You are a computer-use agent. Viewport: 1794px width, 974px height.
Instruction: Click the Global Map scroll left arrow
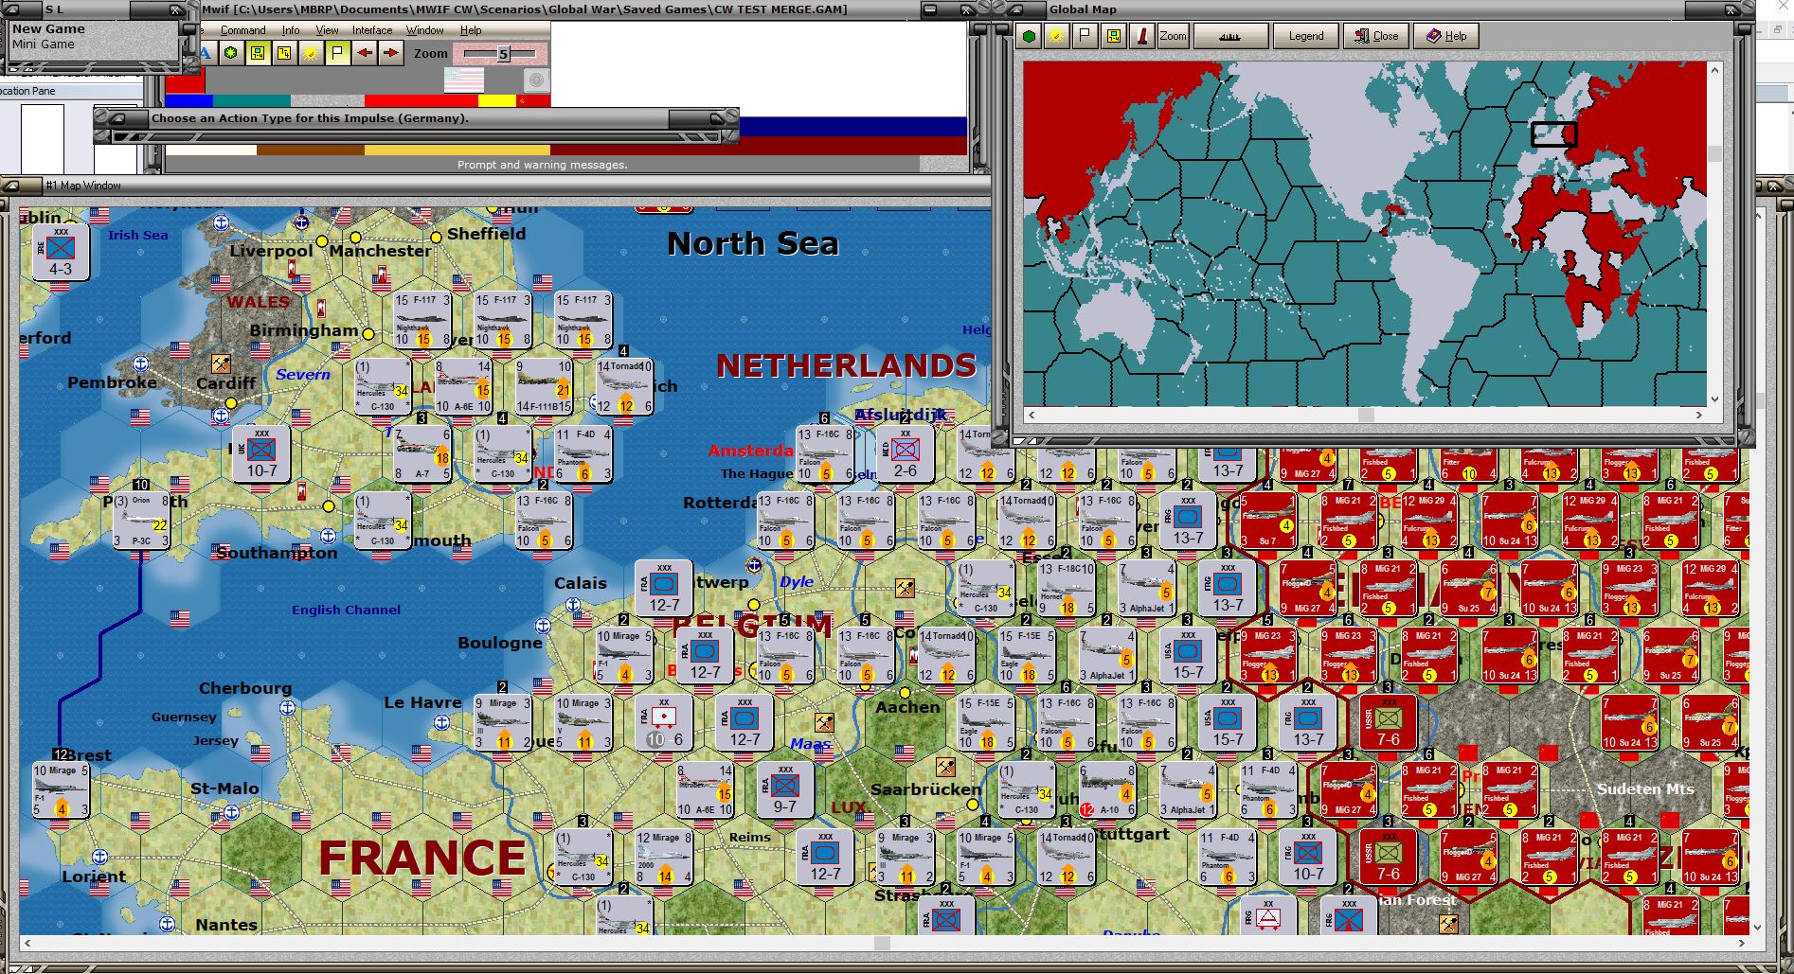1031,415
